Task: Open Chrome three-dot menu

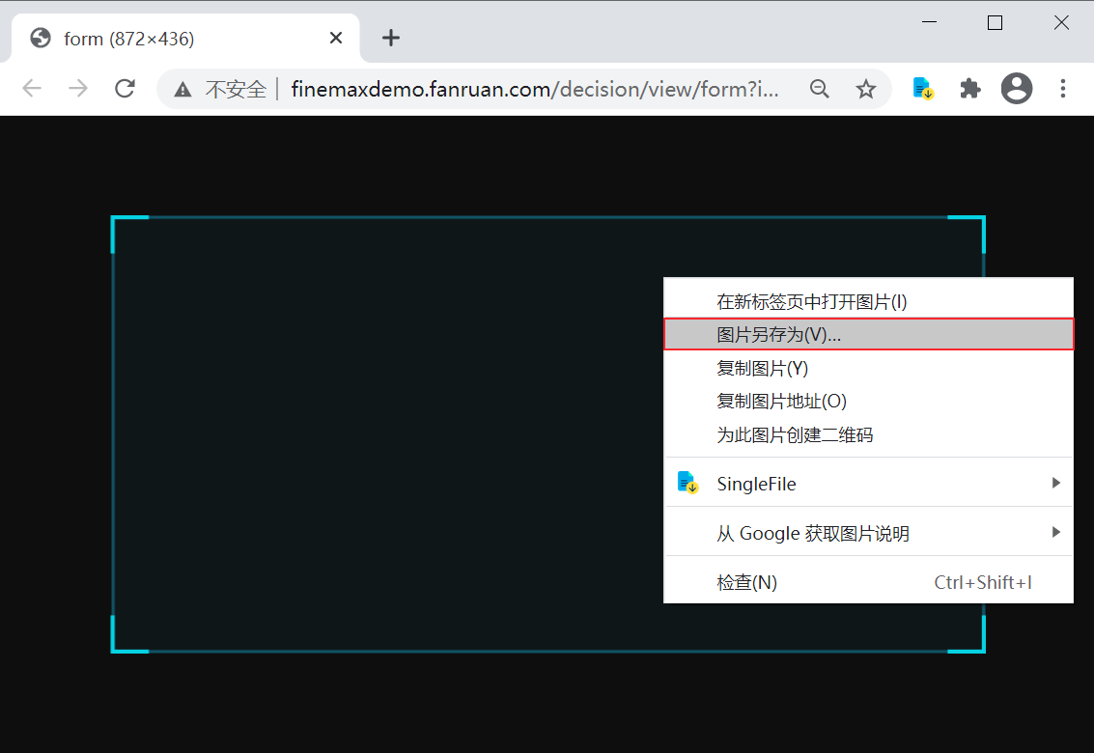Action: coord(1062,89)
